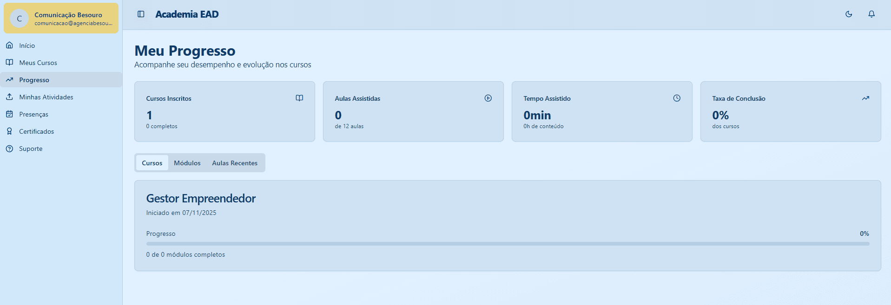This screenshot has width=891, height=305.
Task: Click the Suporte help circle icon
Action: click(9, 149)
